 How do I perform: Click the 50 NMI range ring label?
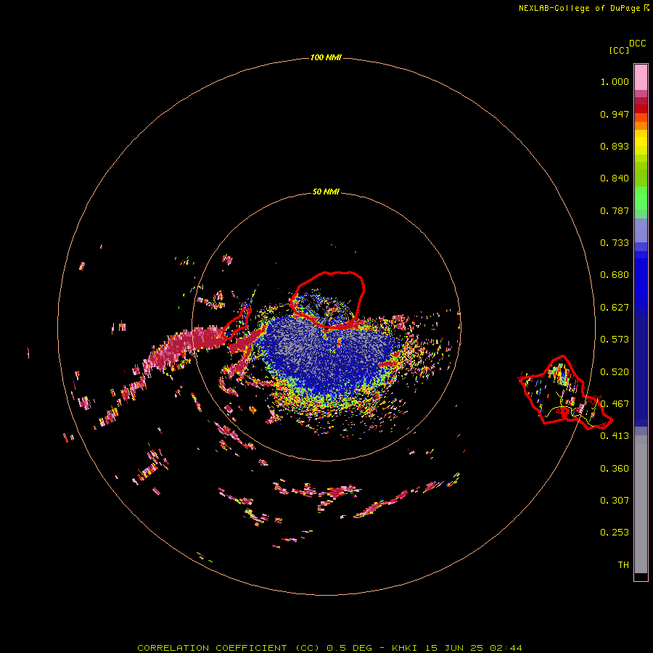(326, 192)
